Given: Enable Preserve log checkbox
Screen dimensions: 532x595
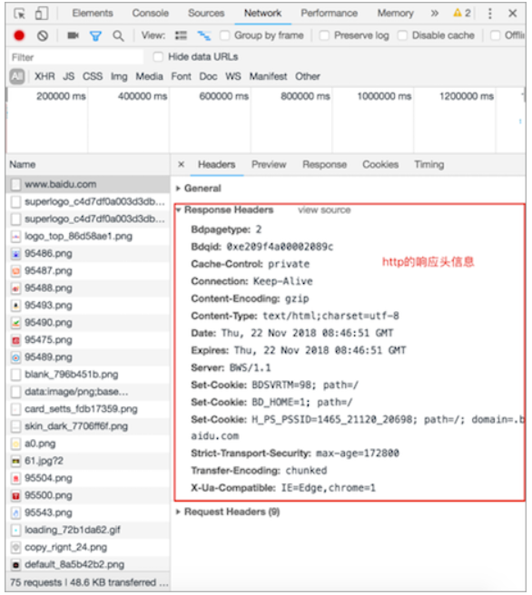Looking at the screenshot, I should pos(324,35).
